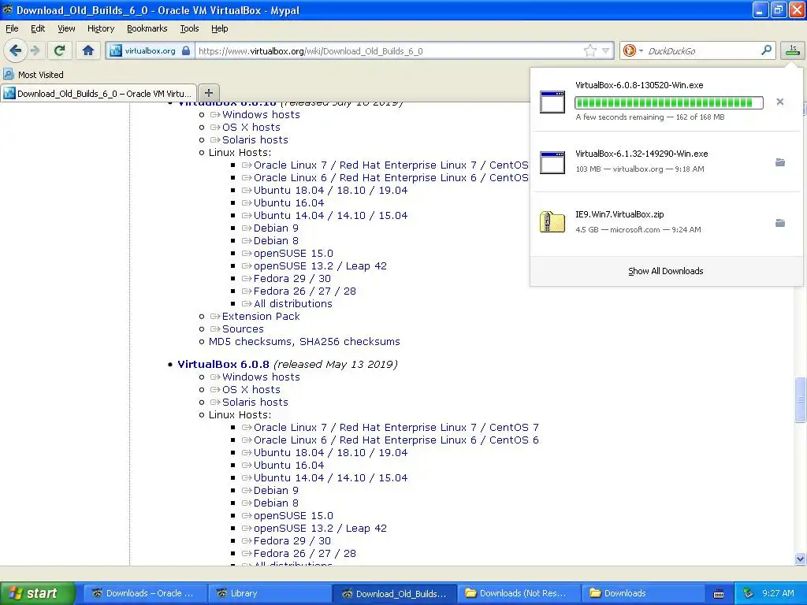Image resolution: width=807 pixels, height=605 pixels.
Task: Open first openSUSE 13.2 / Leap 42 link
Action: [x=320, y=266]
